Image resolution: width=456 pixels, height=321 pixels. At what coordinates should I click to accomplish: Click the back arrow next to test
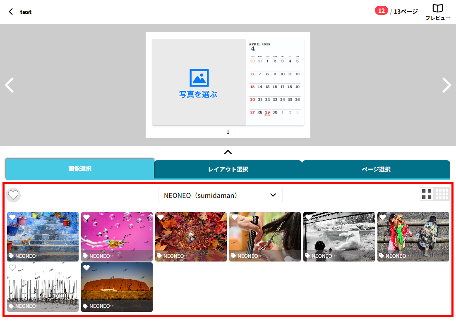(x=11, y=12)
